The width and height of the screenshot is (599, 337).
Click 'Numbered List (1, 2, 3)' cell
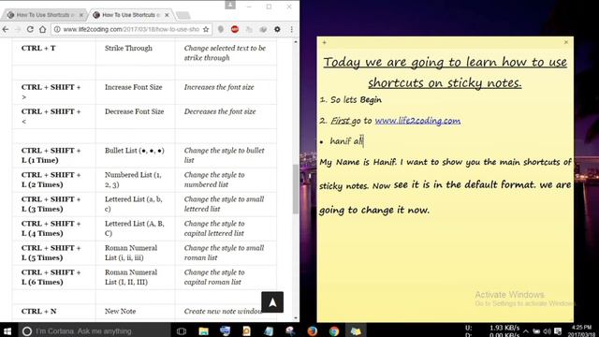pos(135,180)
